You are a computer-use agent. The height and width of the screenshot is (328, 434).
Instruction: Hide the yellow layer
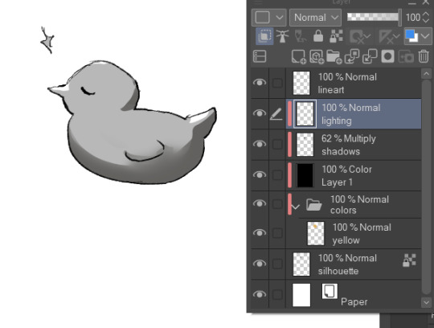tap(260, 233)
